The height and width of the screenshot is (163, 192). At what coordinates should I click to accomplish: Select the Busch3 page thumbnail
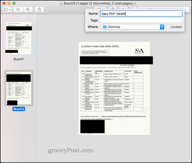19,88
